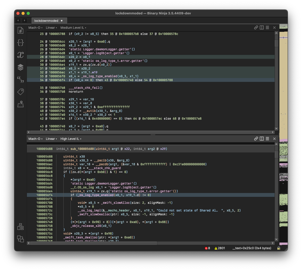Open the Memory Map sidebar panel
302x270 pixels.
coord(21,104)
